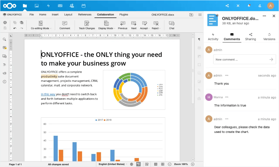Toggle the tab stop selector button
Viewport: 279px width, 167px height.
coord(11,36)
